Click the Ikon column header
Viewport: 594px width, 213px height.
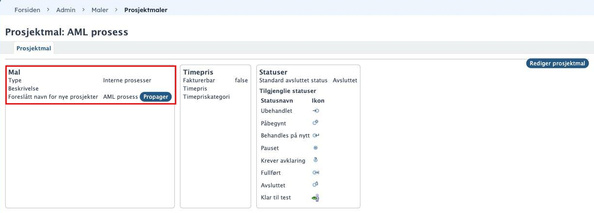pos(318,101)
